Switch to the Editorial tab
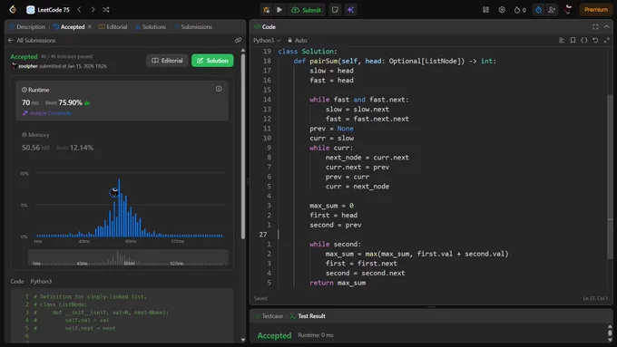 [x=113, y=26]
